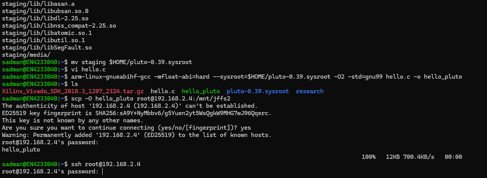The width and height of the screenshot is (487, 178).
Task: Click the staging/lib/libnss_compat-2.25.so line
Action: pos(59,26)
